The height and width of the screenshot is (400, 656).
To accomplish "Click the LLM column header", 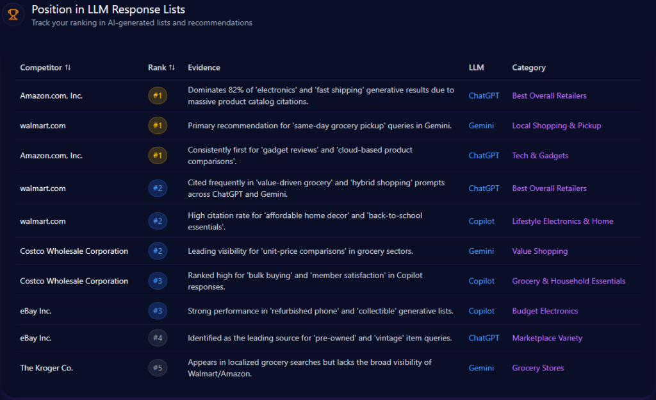I will tap(476, 67).
